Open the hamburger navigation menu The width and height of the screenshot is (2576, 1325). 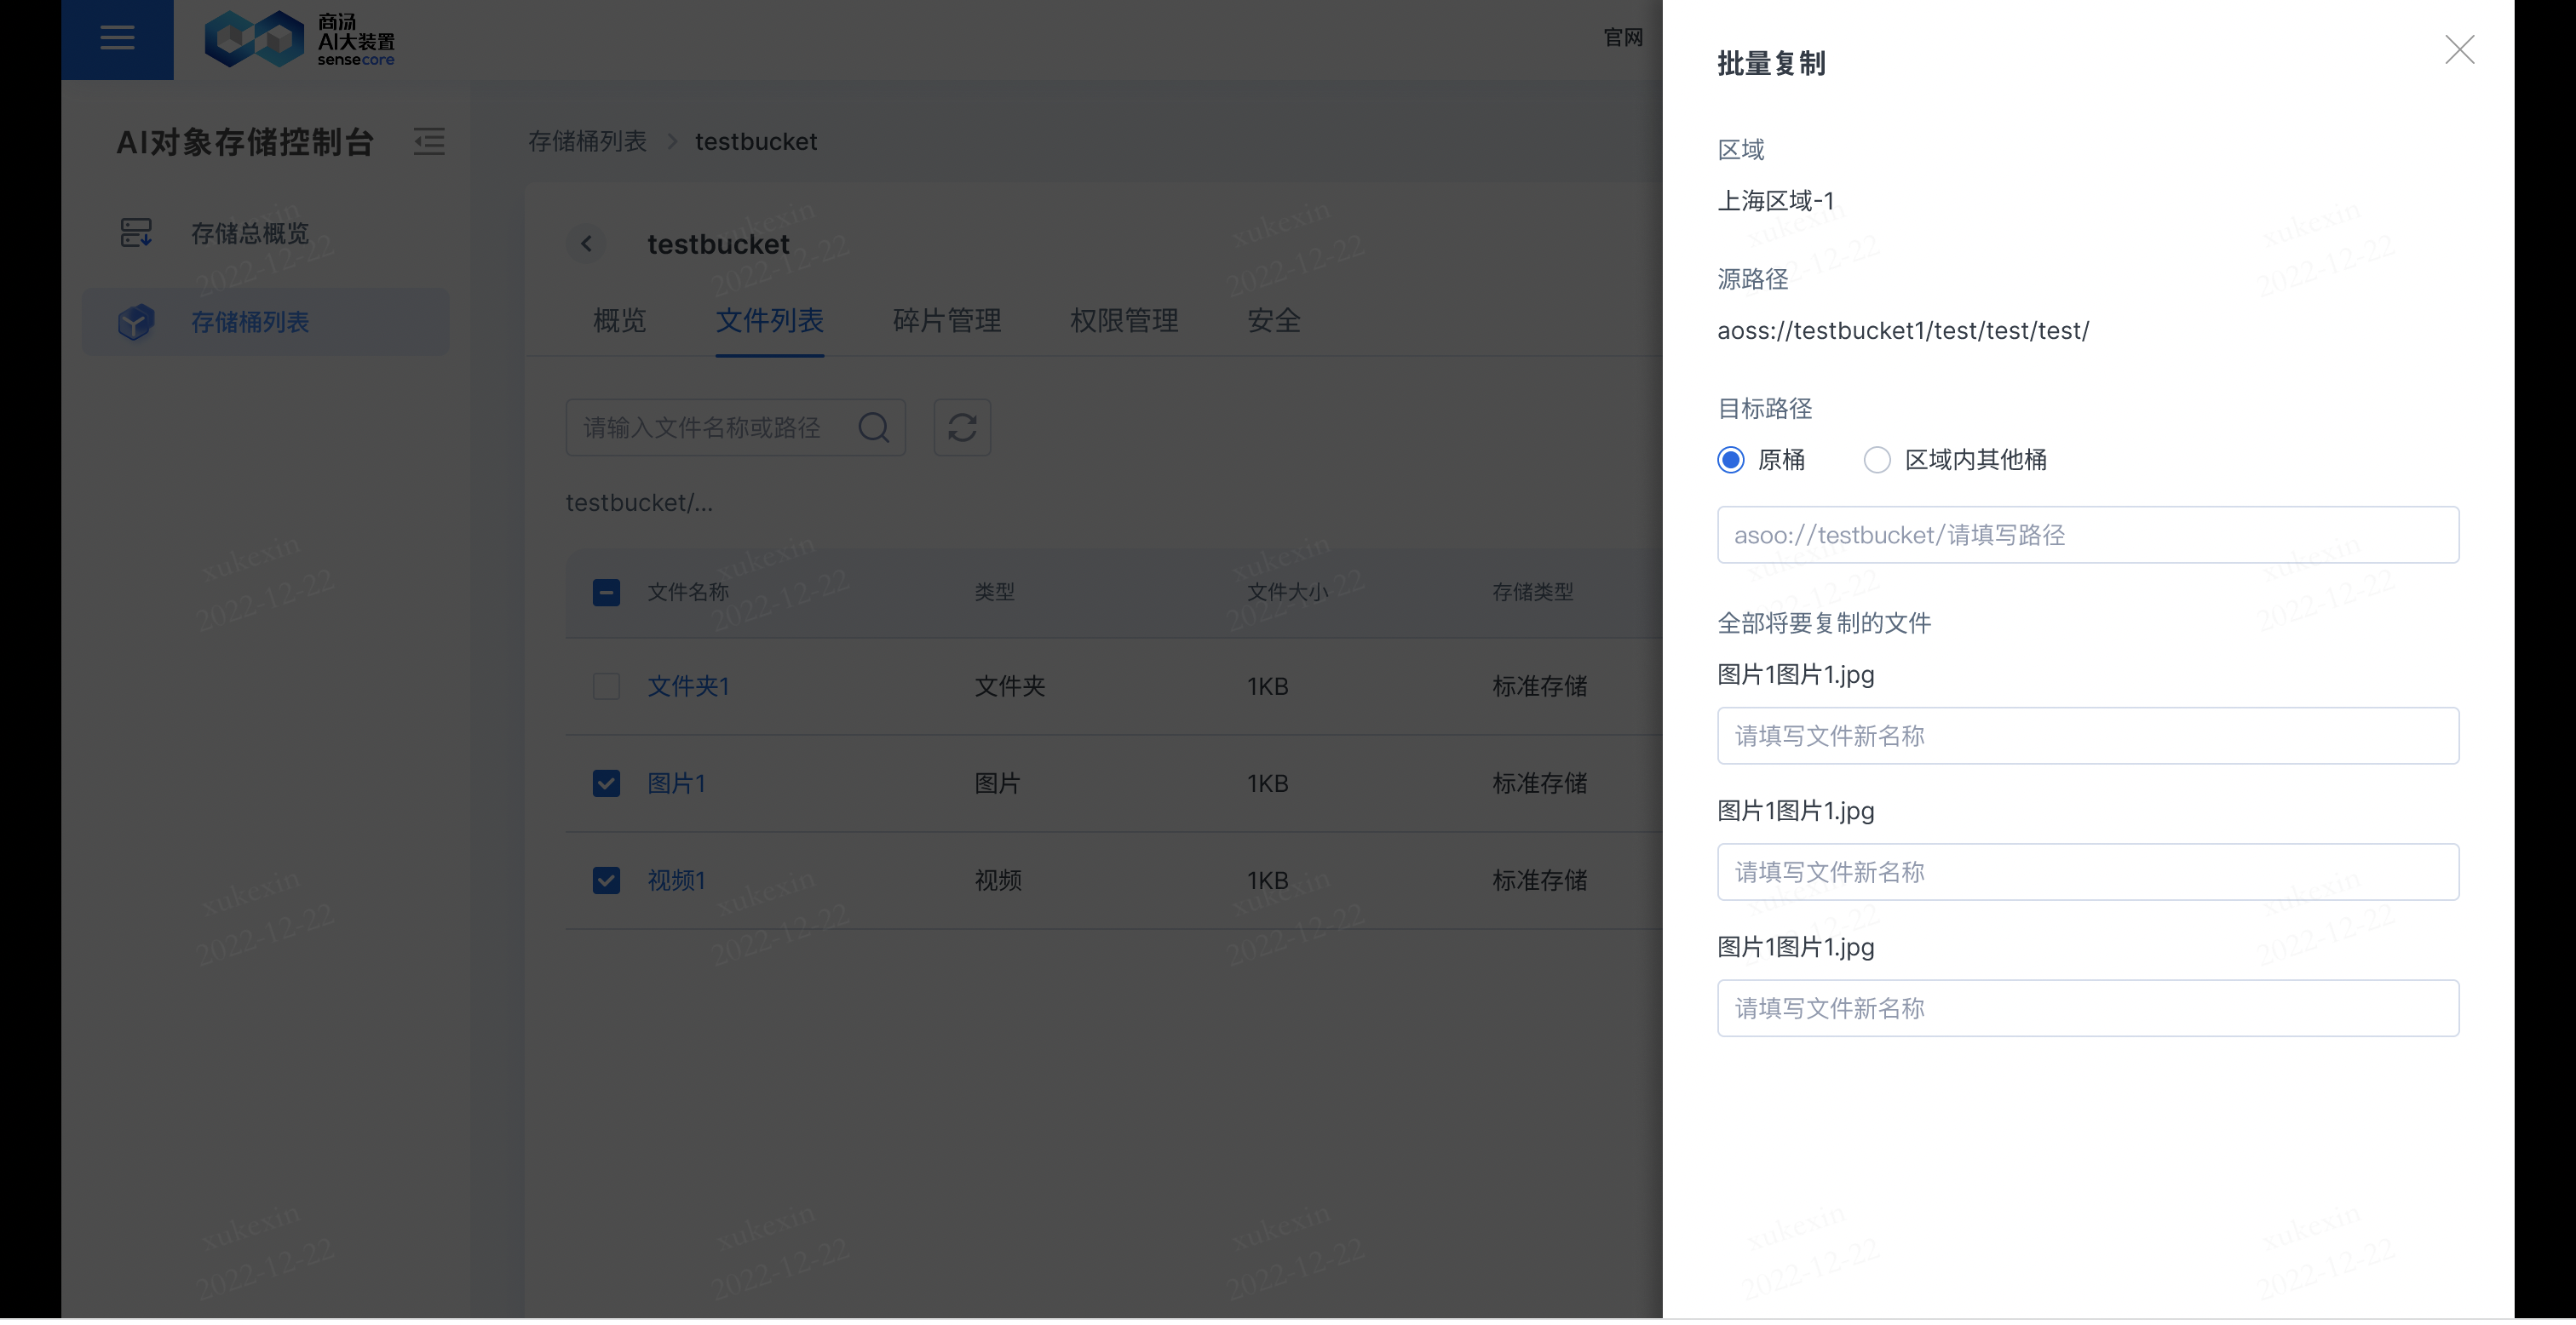coord(117,38)
